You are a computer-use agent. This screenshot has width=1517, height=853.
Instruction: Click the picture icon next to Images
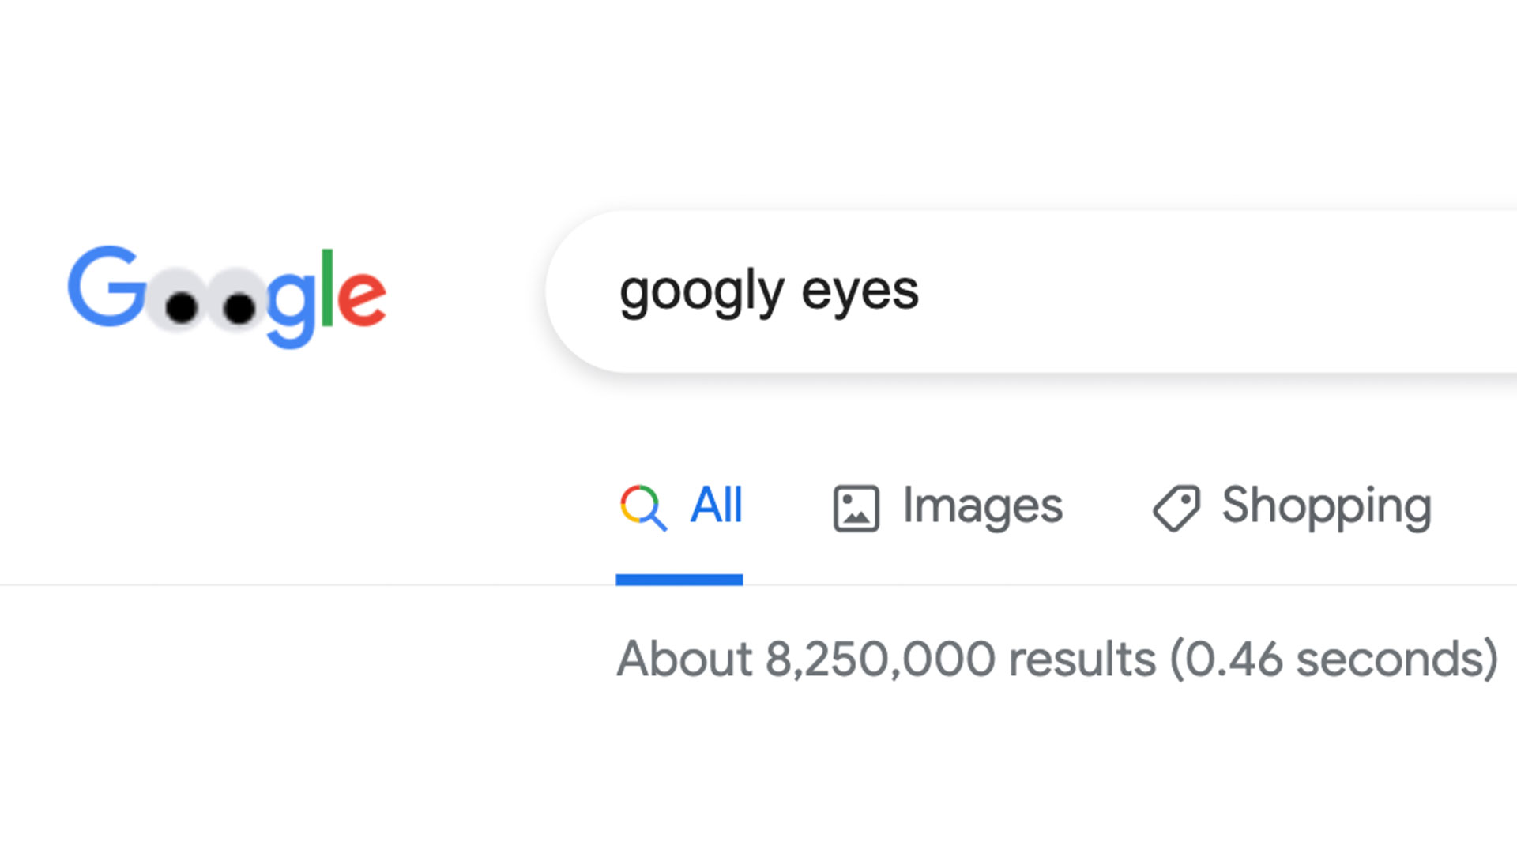click(x=856, y=508)
